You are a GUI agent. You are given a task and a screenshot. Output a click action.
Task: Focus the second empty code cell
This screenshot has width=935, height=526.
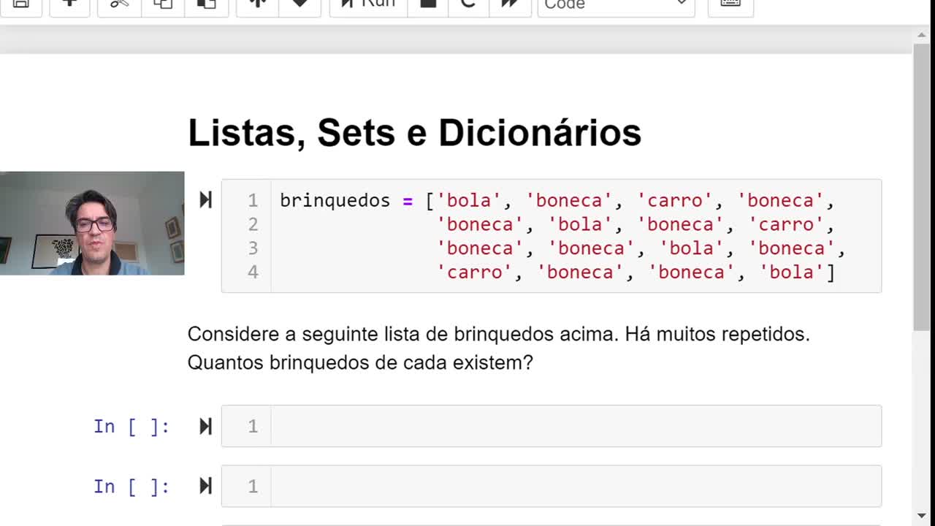(552, 486)
